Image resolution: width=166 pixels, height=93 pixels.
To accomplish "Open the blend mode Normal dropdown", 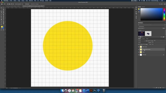I will click(x=143, y=43).
